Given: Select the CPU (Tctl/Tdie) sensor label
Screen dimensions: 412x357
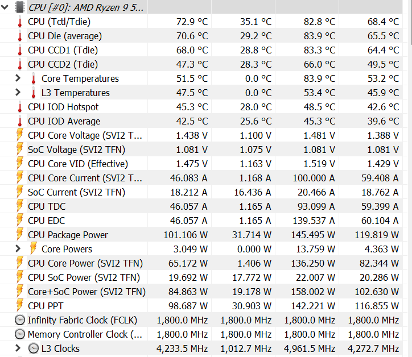Looking at the screenshot, I should pyautogui.click(x=59, y=22).
